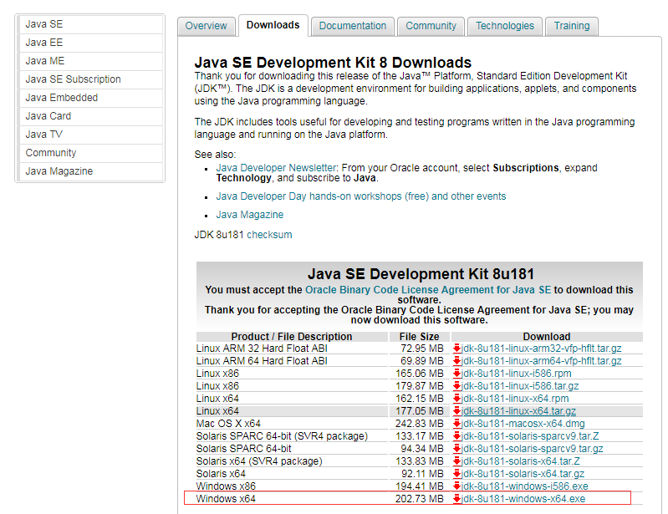Click red download arrow for linux-arm32 tar.gz
Viewport: 668px width, 514px height.
point(456,349)
